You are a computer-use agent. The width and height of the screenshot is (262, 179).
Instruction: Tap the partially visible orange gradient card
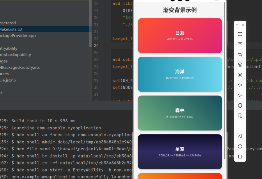pyautogui.click(x=180, y=176)
